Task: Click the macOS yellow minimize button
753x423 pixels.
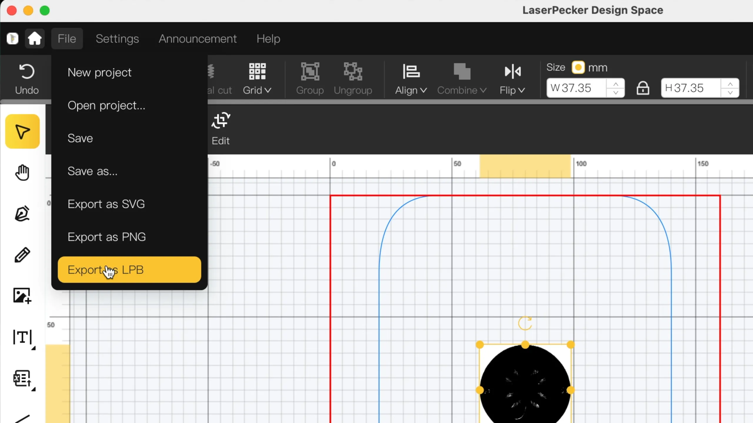Action: [x=28, y=11]
